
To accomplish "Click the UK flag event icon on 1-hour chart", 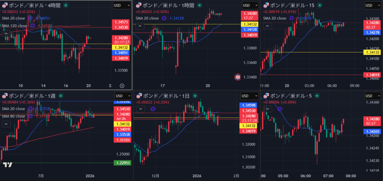I will click(237, 77).
